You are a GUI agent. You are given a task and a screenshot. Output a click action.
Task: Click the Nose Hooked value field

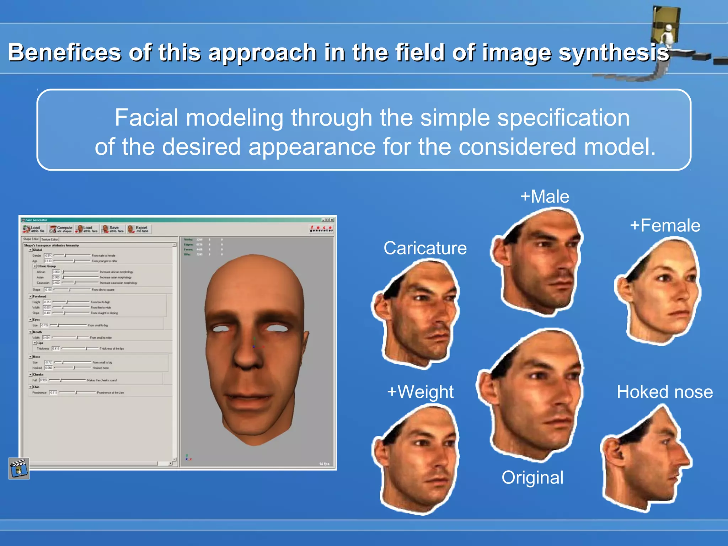[x=49, y=368]
